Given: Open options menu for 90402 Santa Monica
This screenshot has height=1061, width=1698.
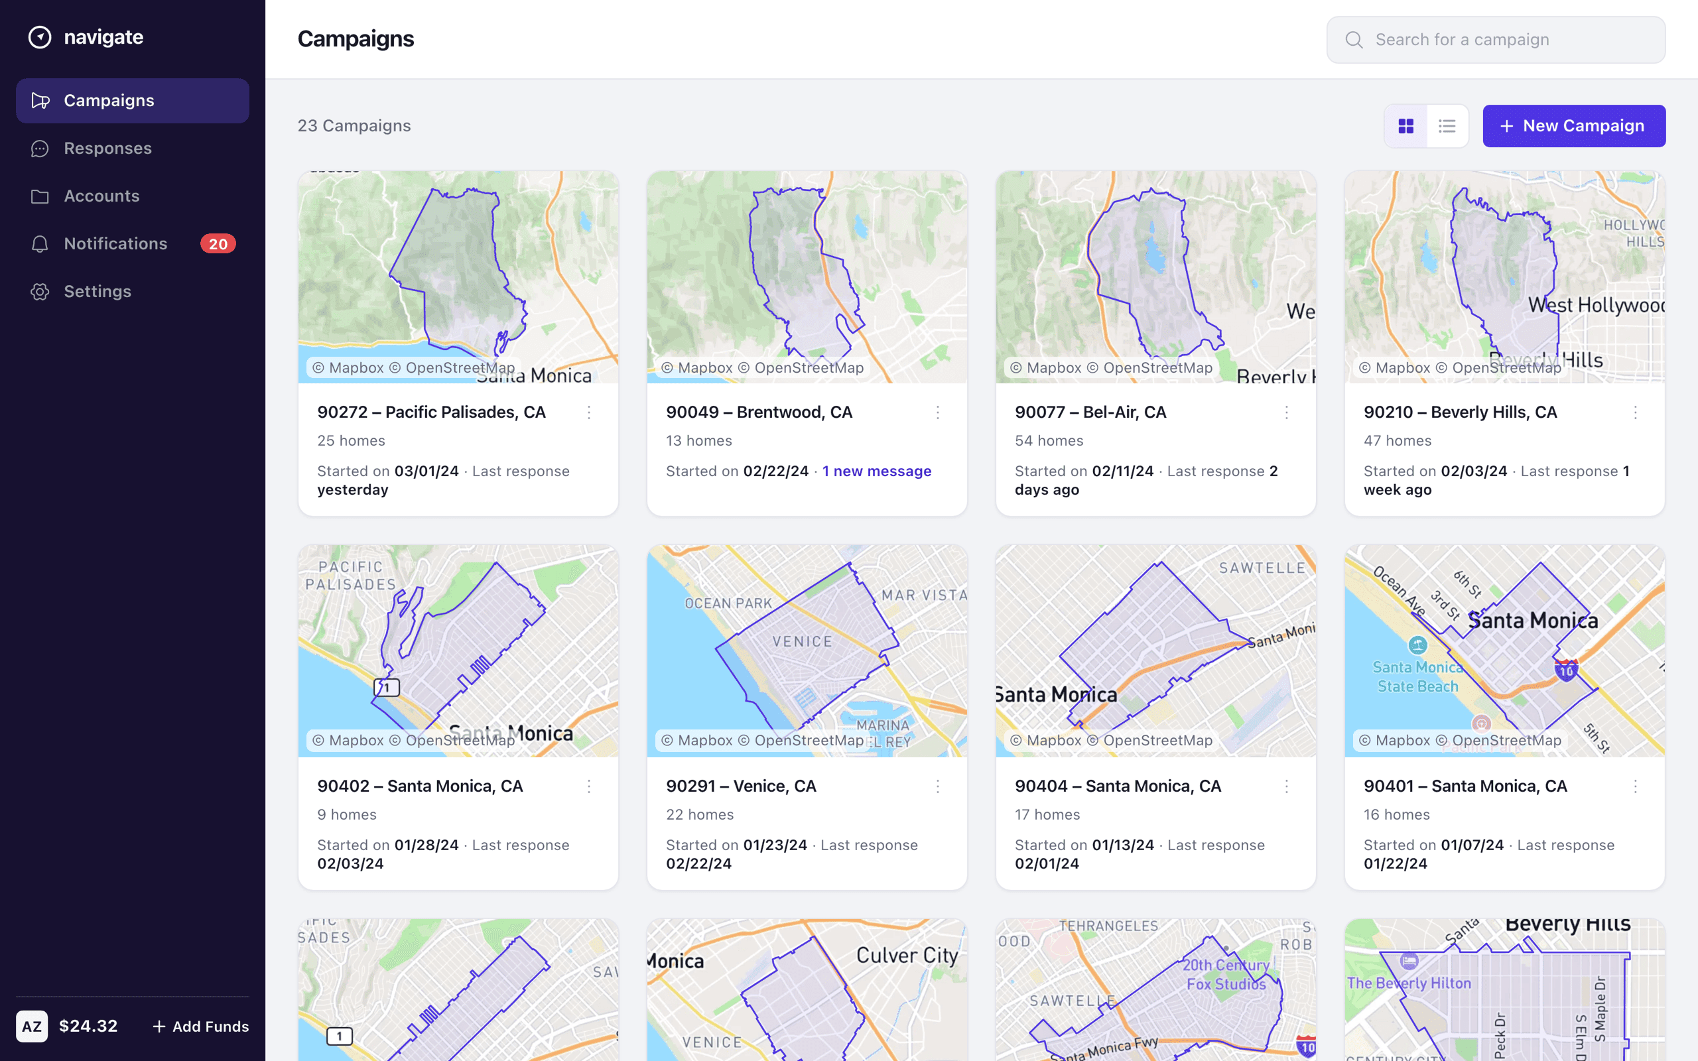Looking at the screenshot, I should tap(589, 786).
